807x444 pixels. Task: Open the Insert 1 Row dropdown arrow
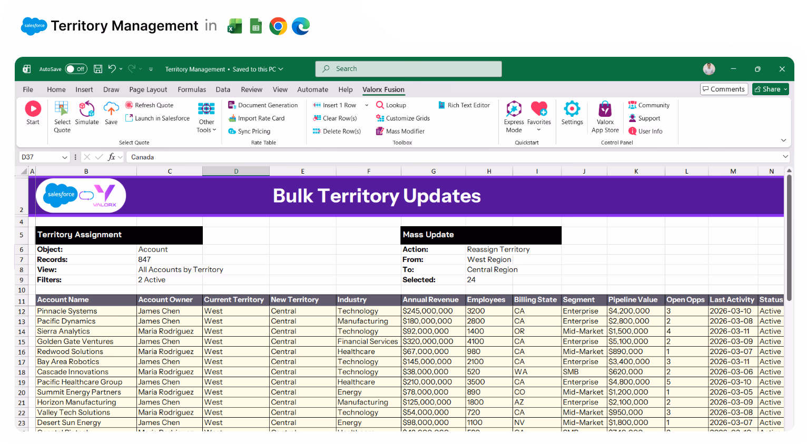tap(366, 105)
